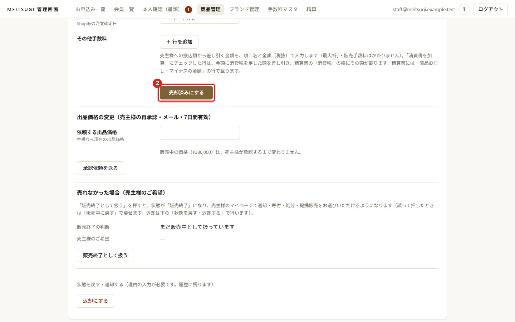Click the MEITSUGI 管理画面 logo text
This screenshot has width=515, height=322.
33,9
